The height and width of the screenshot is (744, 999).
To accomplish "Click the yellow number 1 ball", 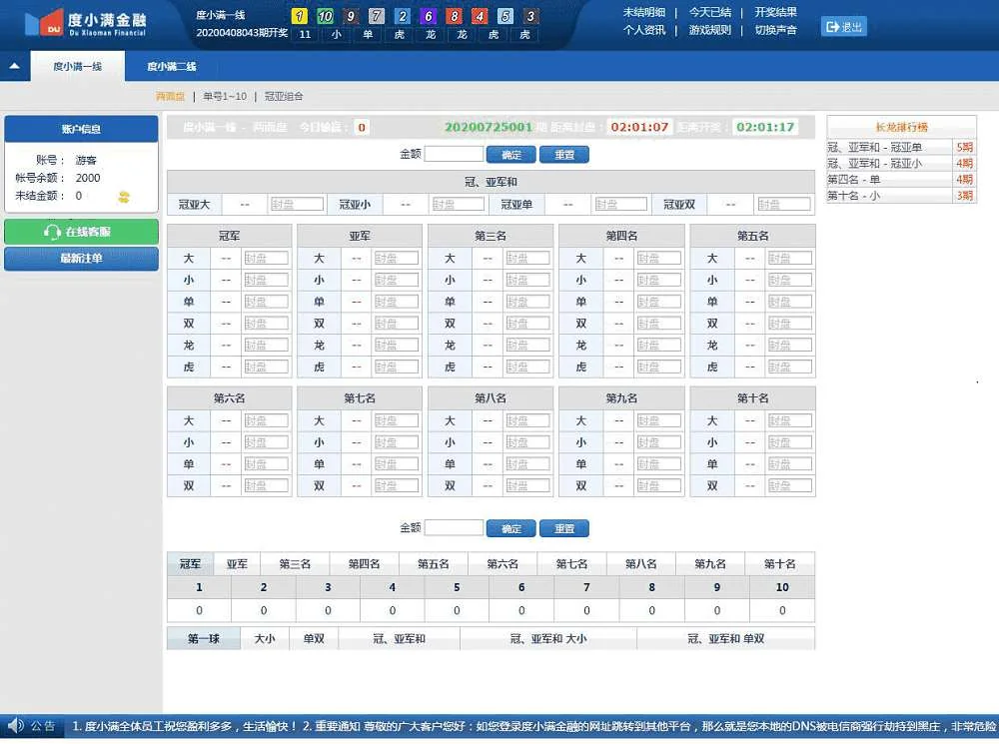I will point(298,16).
